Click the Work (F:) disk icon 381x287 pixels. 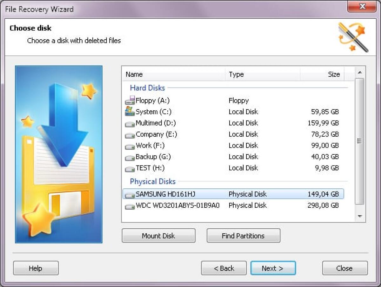pyautogui.click(x=130, y=146)
